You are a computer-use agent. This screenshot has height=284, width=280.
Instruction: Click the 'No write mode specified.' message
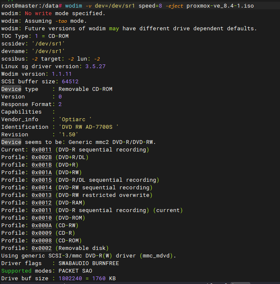pyautogui.click(x=65, y=13)
